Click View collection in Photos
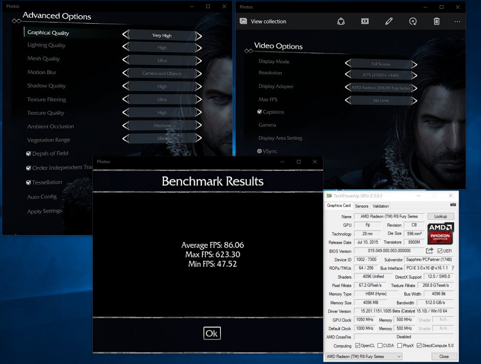481x364 pixels. (x=269, y=21)
